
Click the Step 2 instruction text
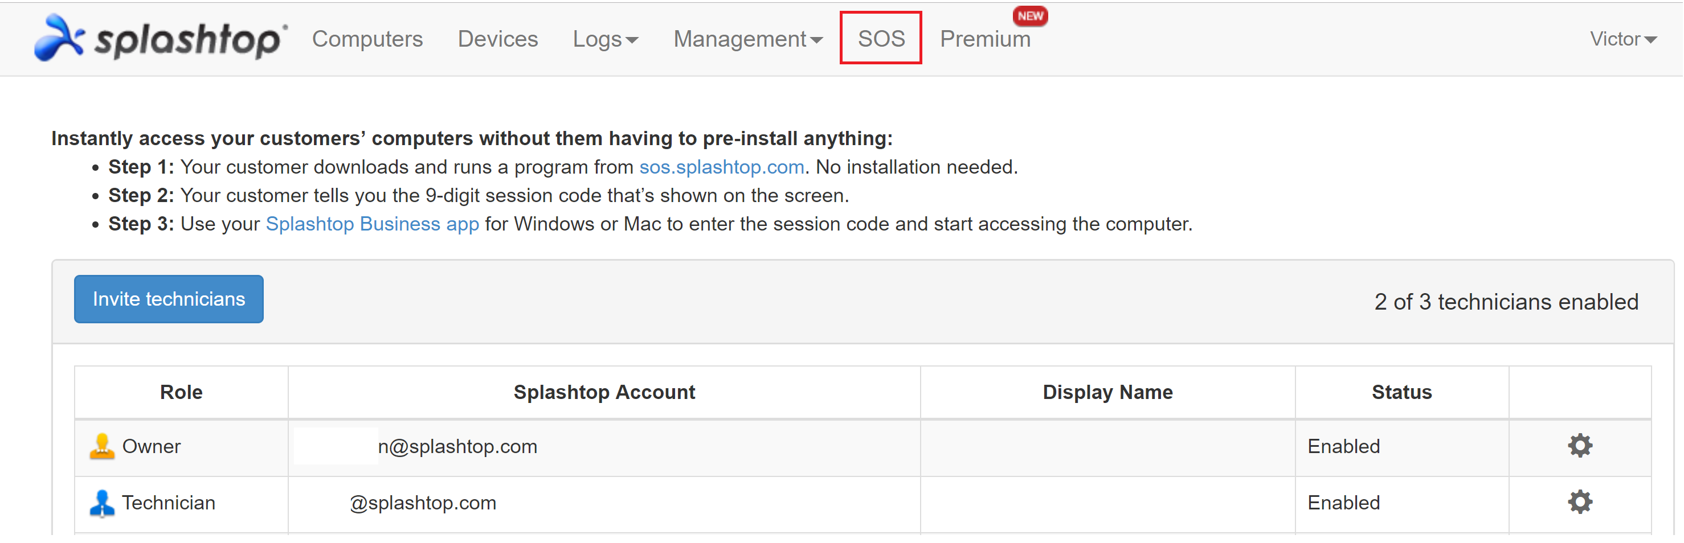pyautogui.click(x=479, y=195)
